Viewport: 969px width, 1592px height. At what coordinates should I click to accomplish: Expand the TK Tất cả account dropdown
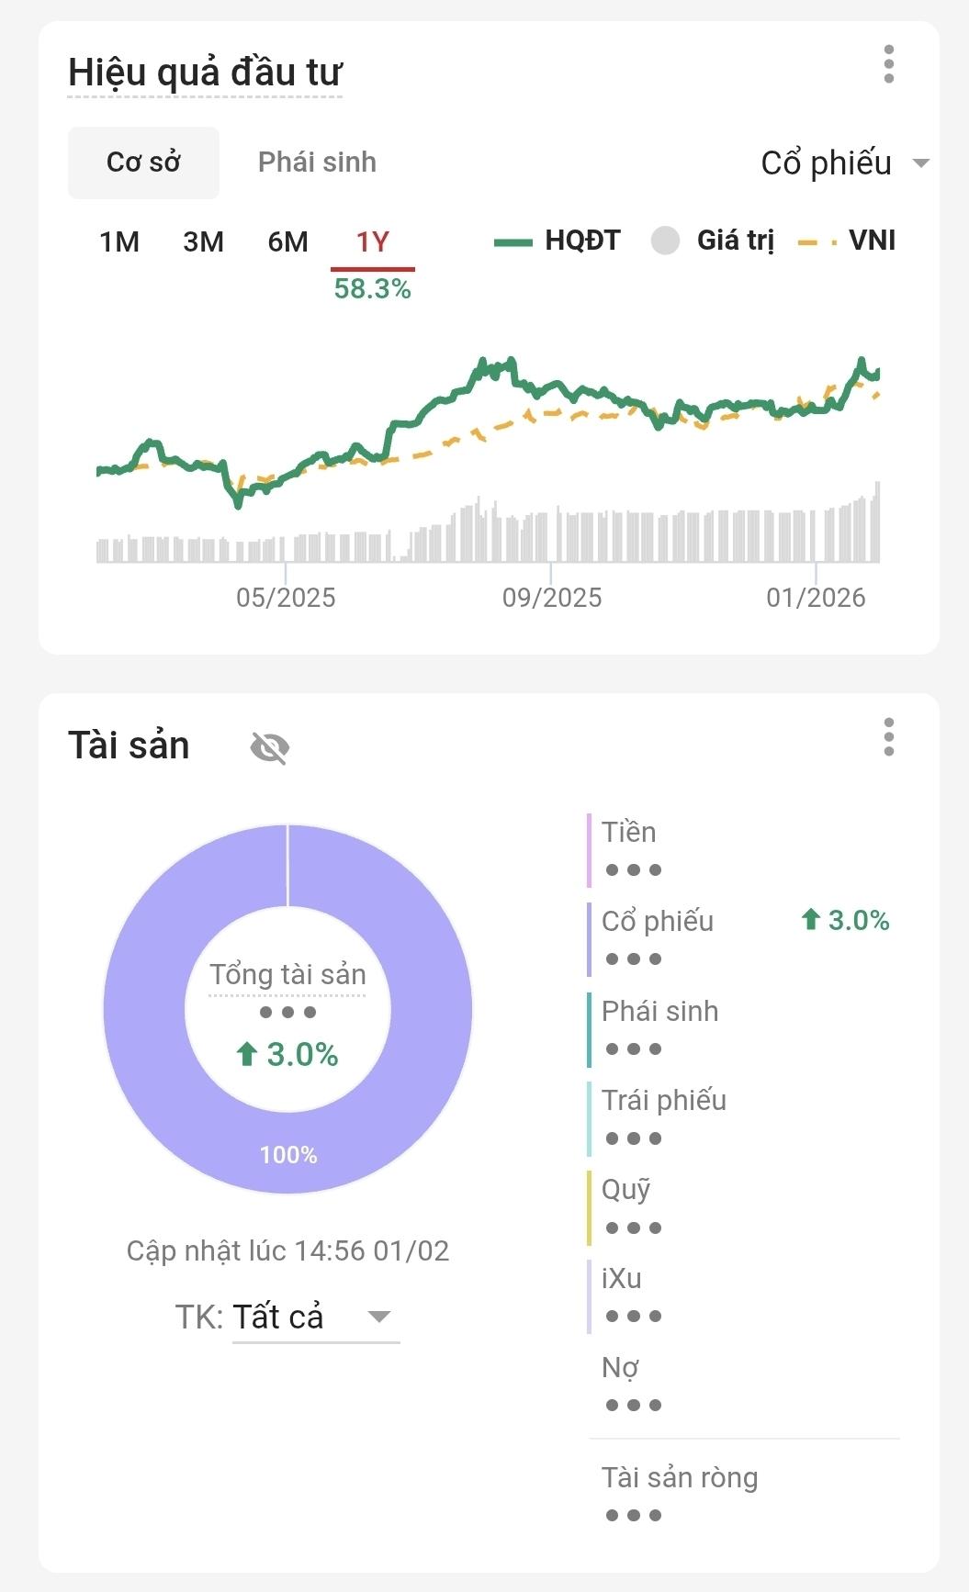[315, 1317]
